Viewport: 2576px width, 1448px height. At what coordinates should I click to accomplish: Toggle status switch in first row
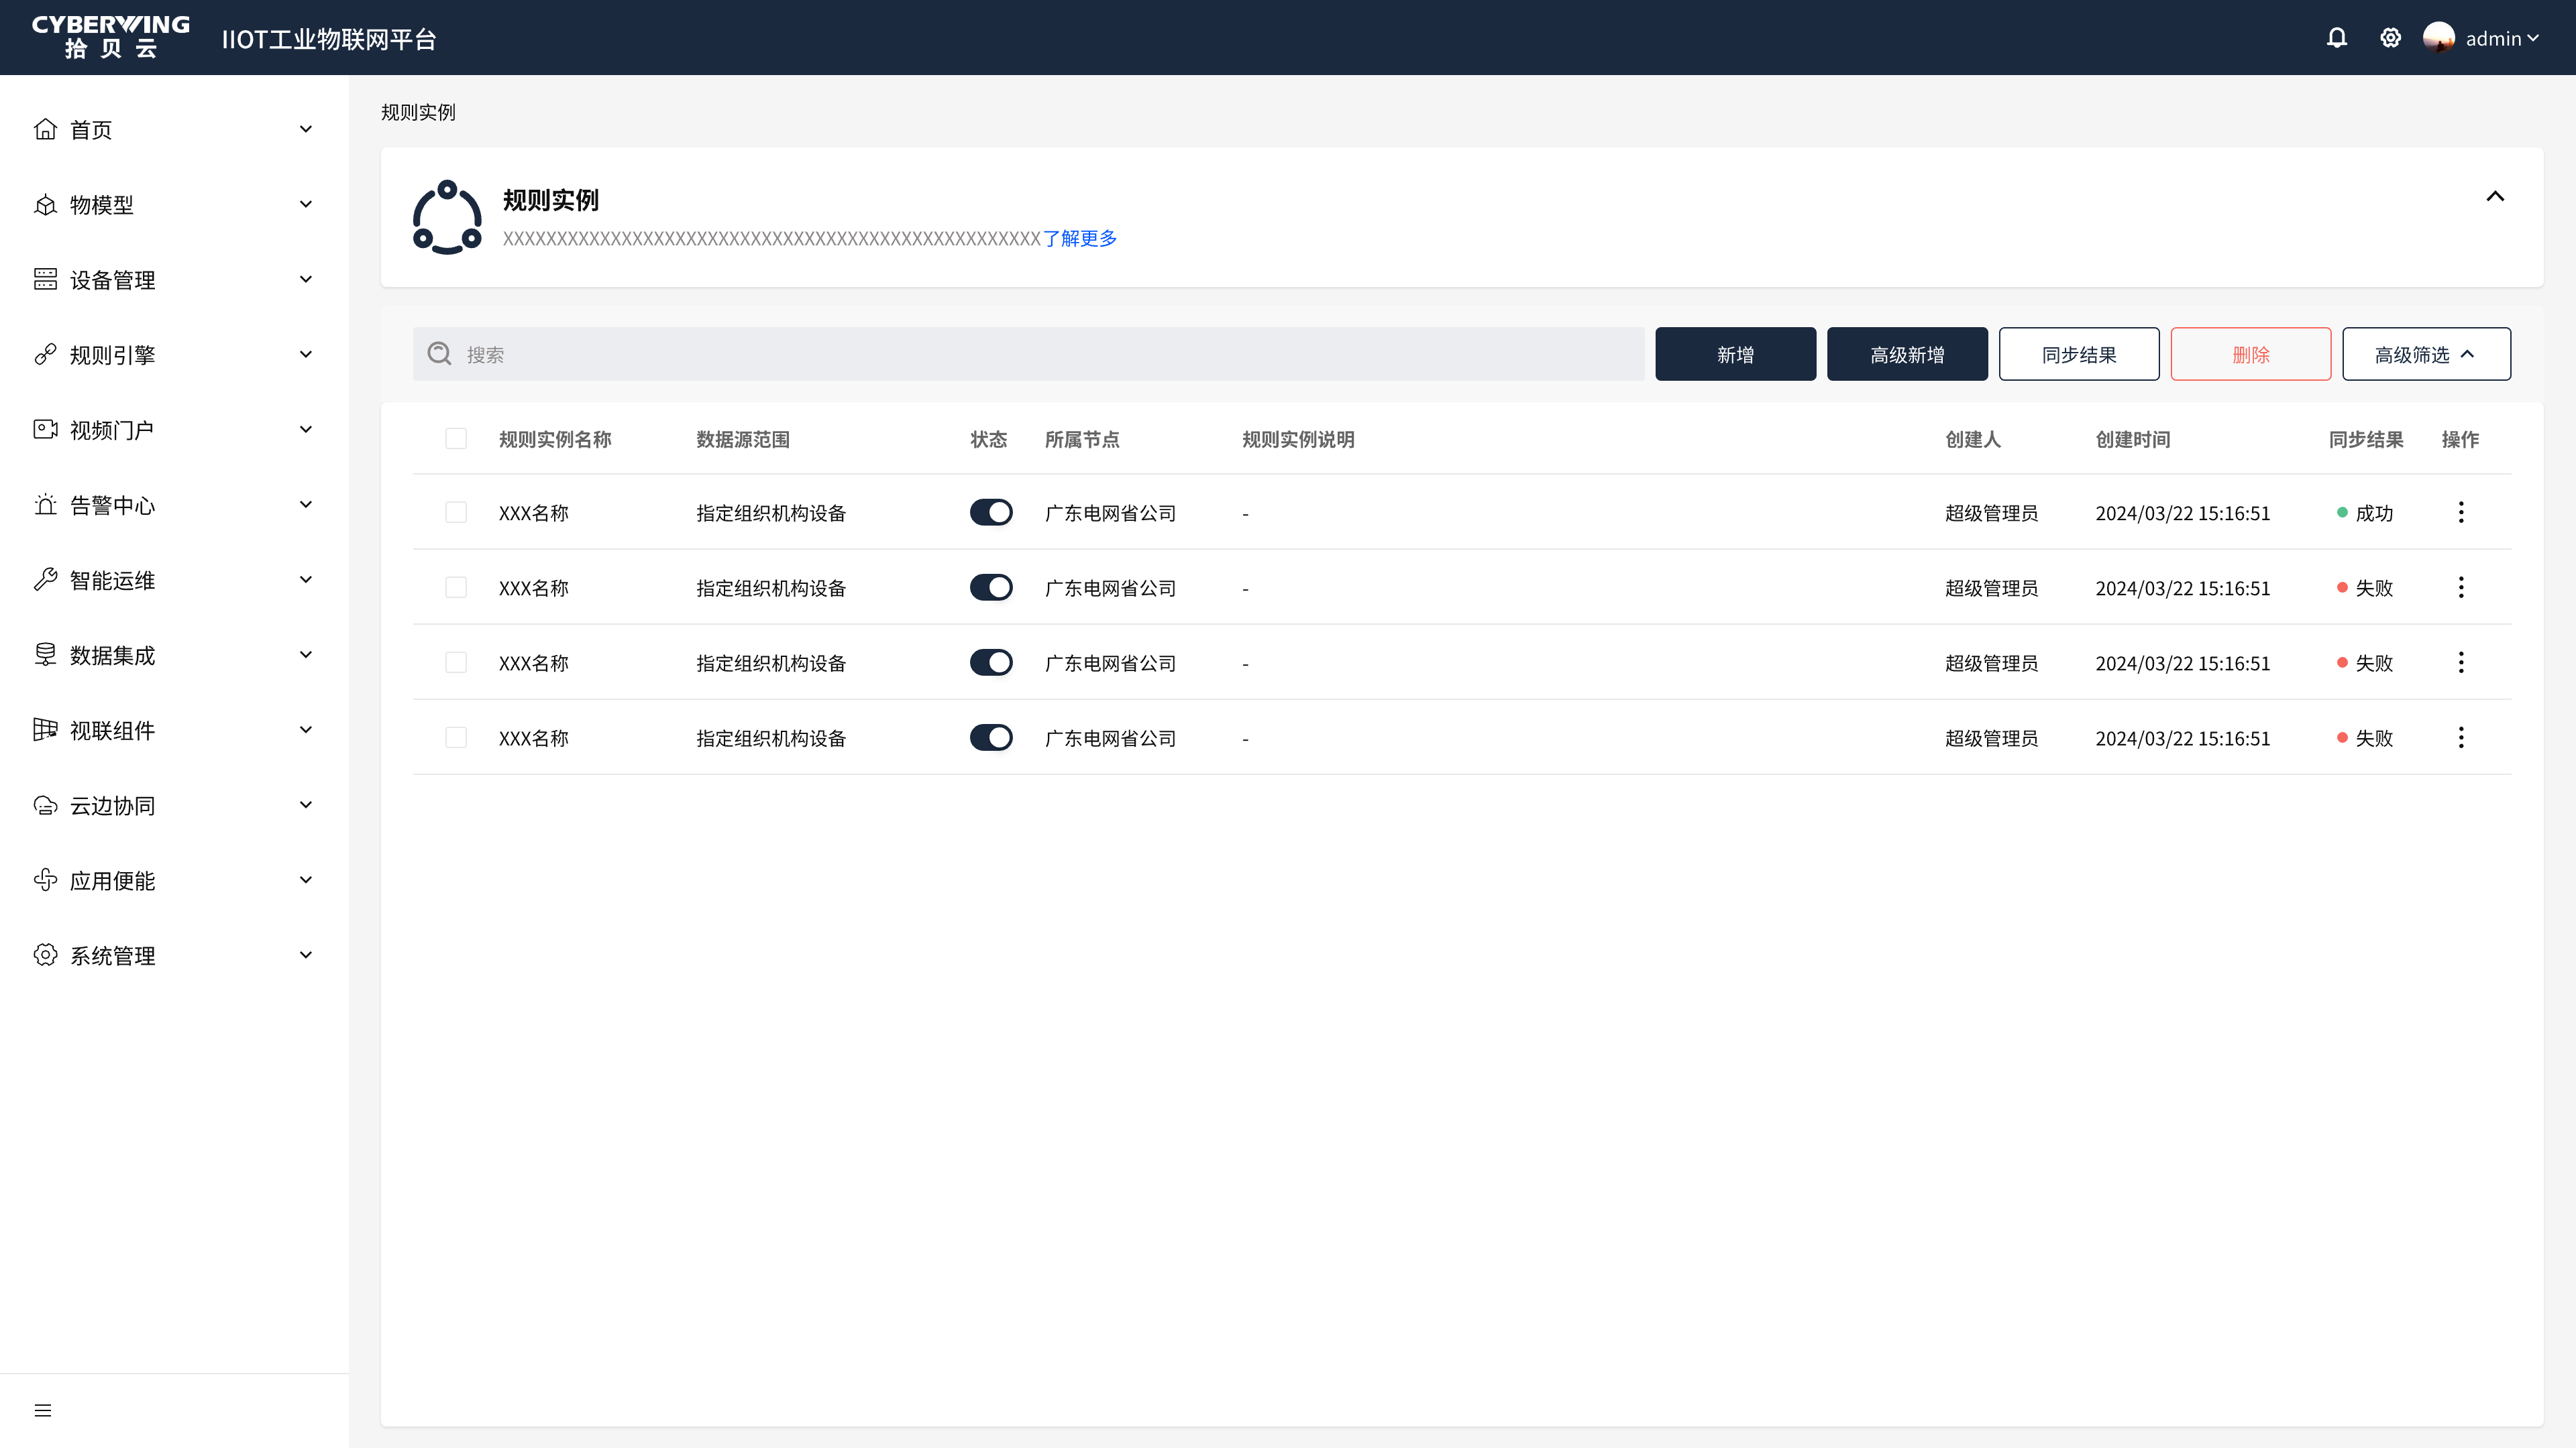991,513
